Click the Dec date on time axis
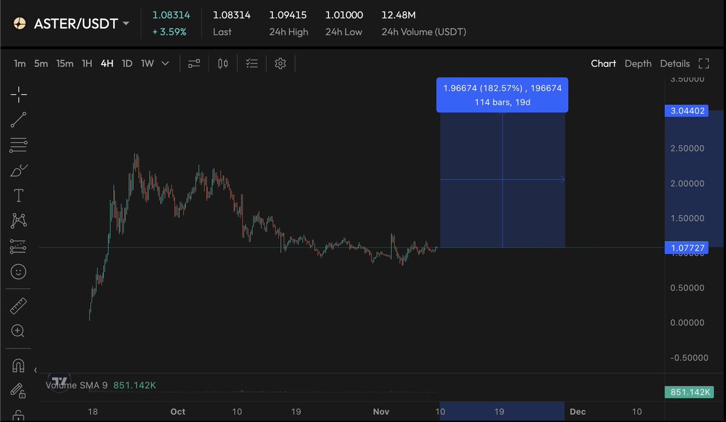Viewport: 726px width, 422px height. tap(577, 412)
